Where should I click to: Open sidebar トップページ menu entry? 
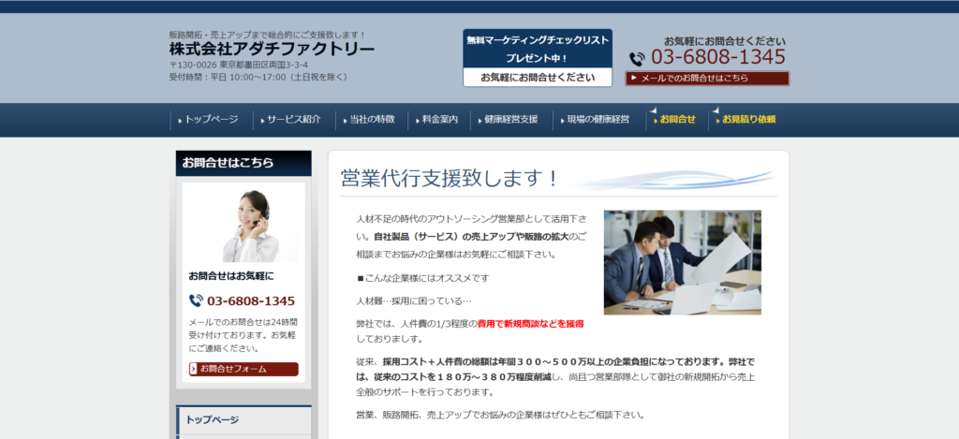[x=243, y=420]
